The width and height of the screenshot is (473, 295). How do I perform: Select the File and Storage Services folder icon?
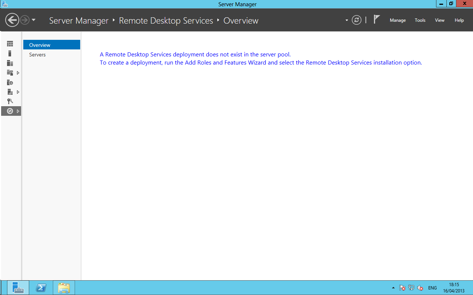(x=10, y=73)
